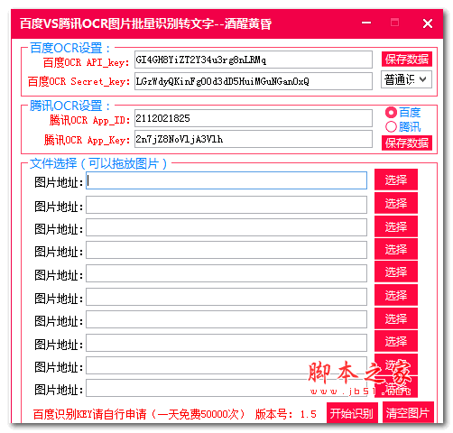Focus the first 图片地址 input field

[x=226, y=180]
